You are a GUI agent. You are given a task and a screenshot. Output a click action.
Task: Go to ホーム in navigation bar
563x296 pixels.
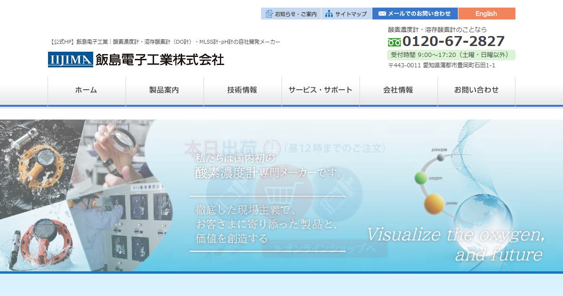click(87, 90)
